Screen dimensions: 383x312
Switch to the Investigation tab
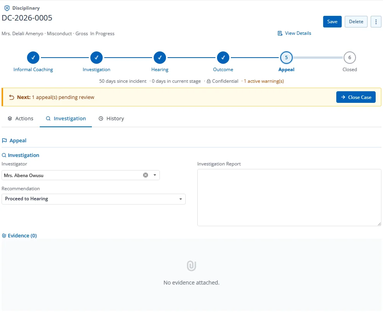(66, 119)
